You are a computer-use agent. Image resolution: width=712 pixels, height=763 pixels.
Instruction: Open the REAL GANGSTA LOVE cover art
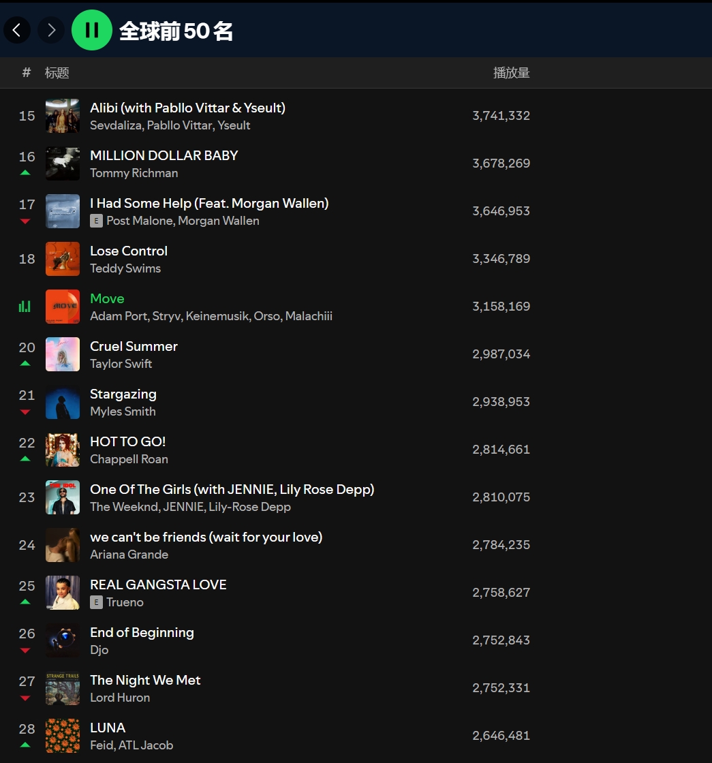pyautogui.click(x=63, y=593)
